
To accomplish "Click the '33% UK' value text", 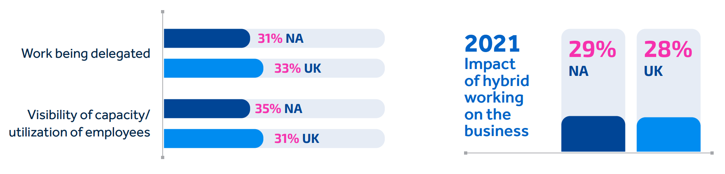I will (298, 68).
